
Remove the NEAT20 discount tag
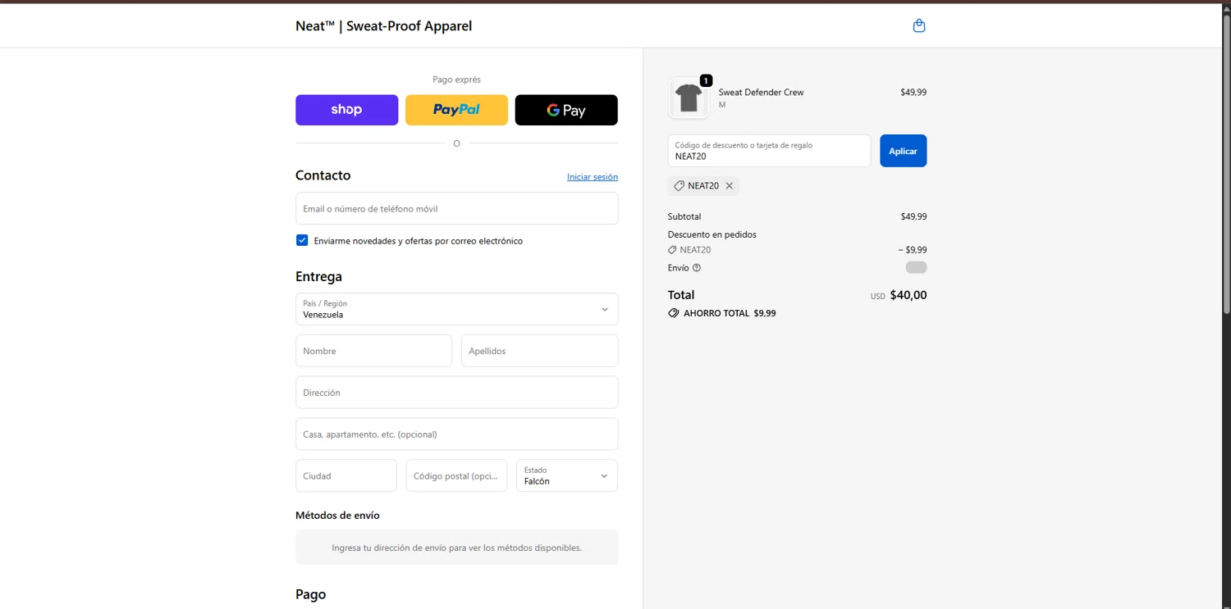point(729,186)
